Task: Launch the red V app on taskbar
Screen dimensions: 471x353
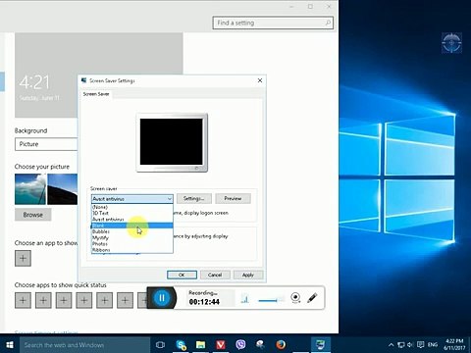Action: pyautogui.click(x=221, y=345)
